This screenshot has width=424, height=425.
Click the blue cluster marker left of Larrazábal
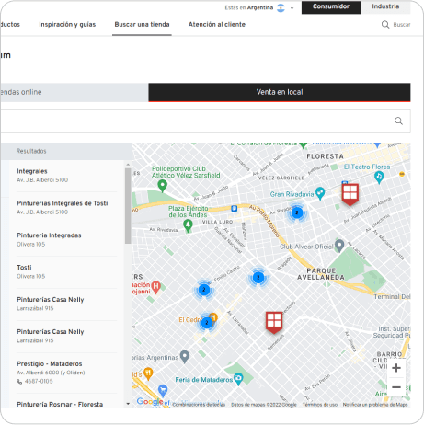coord(204,290)
